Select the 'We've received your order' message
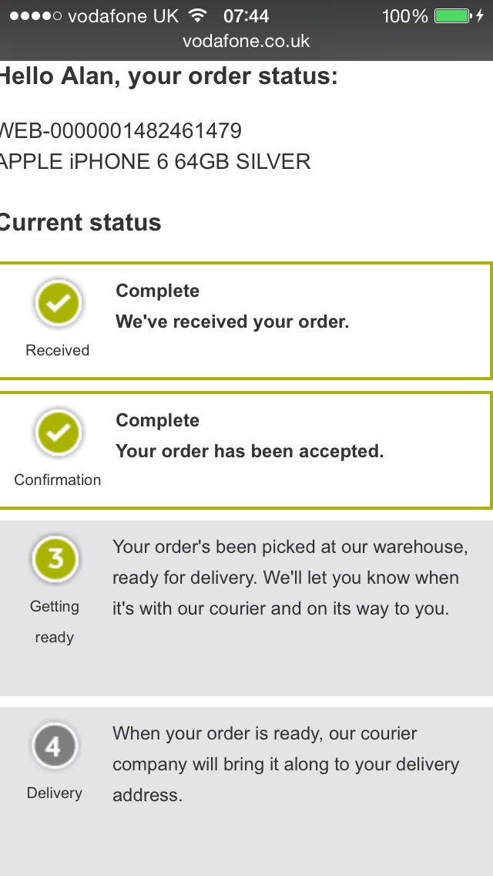This screenshot has width=493, height=876. [x=233, y=322]
